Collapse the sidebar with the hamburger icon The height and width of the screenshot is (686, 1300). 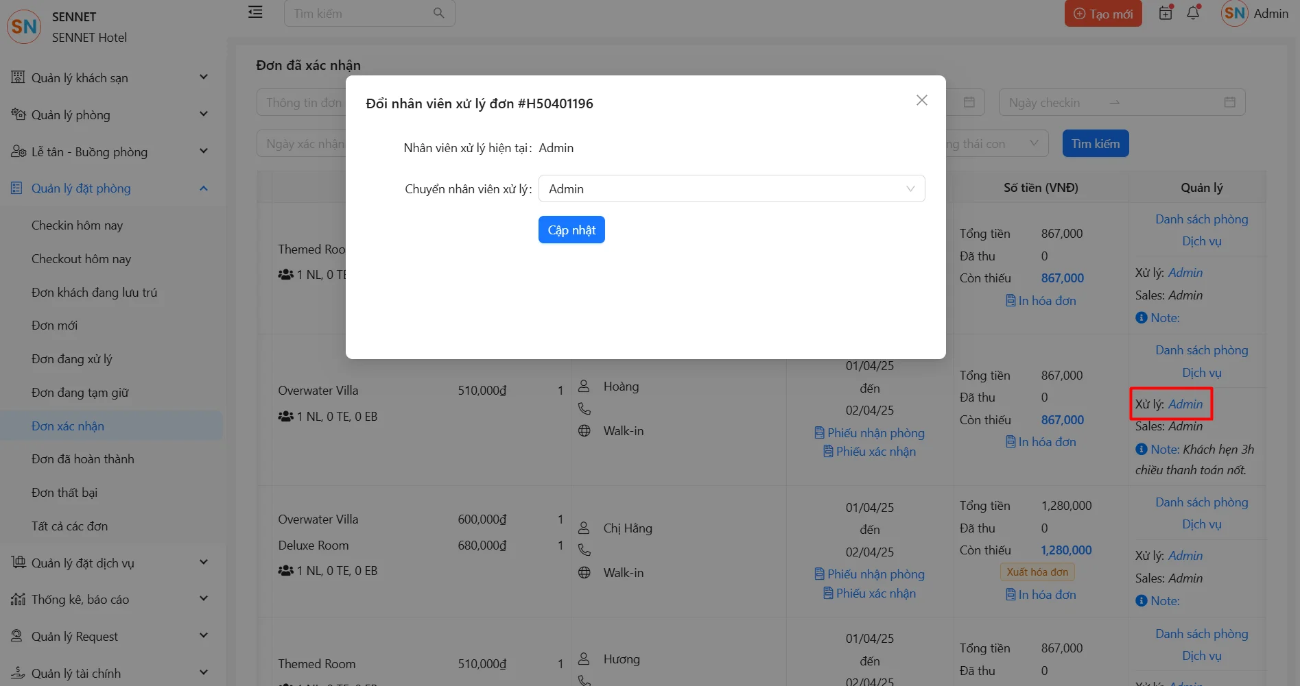255,12
